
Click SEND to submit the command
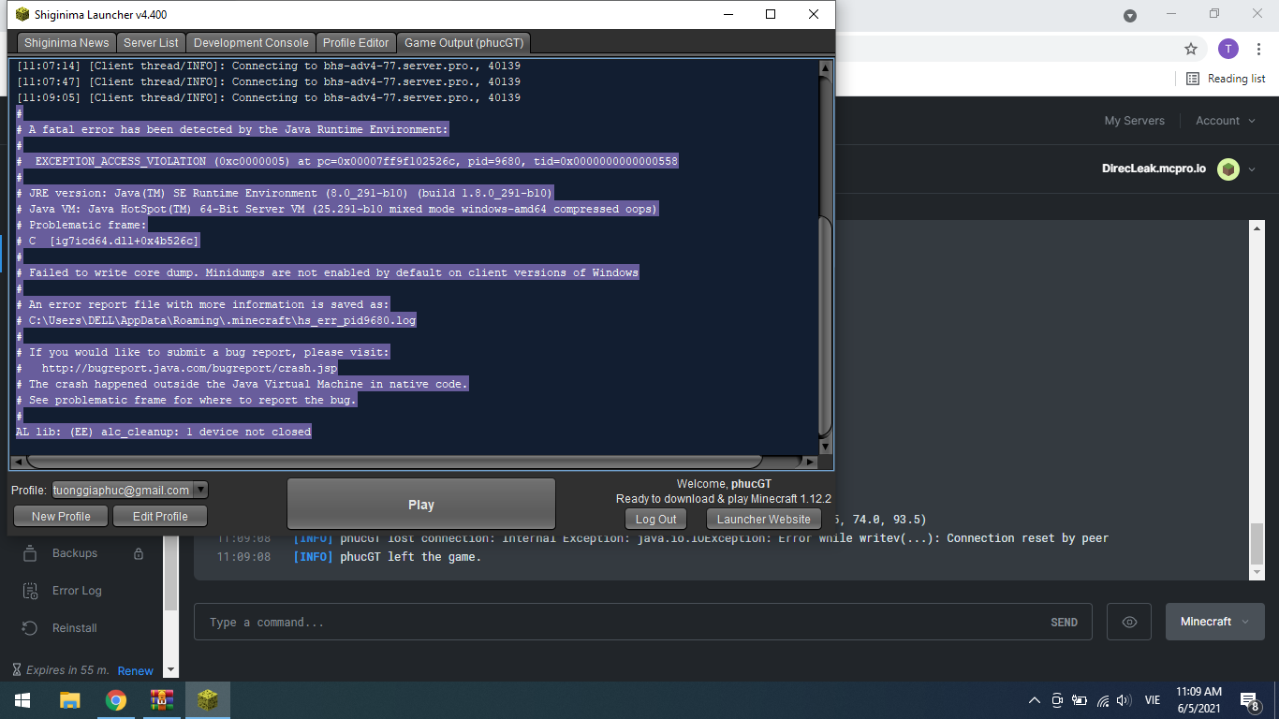[1064, 623]
